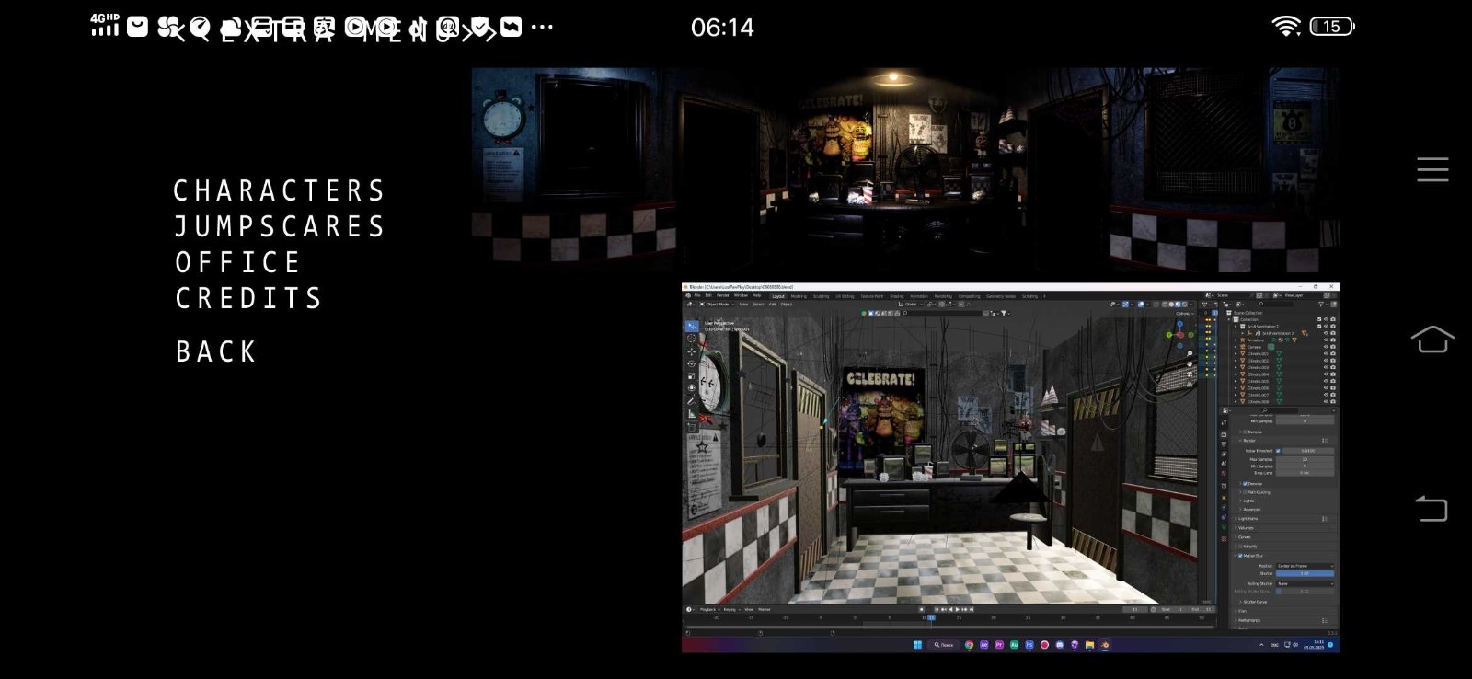Image resolution: width=1472 pixels, height=679 pixels.
Task: Open the Object Mode dropdown
Action: click(x=716, y=304)
